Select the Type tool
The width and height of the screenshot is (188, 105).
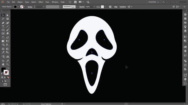pos(3,27)
